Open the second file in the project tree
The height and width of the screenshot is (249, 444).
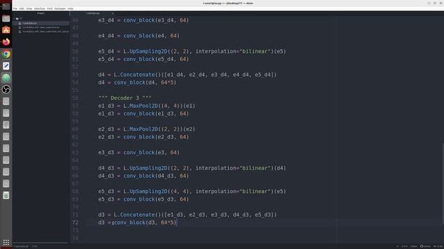[41, 28]
